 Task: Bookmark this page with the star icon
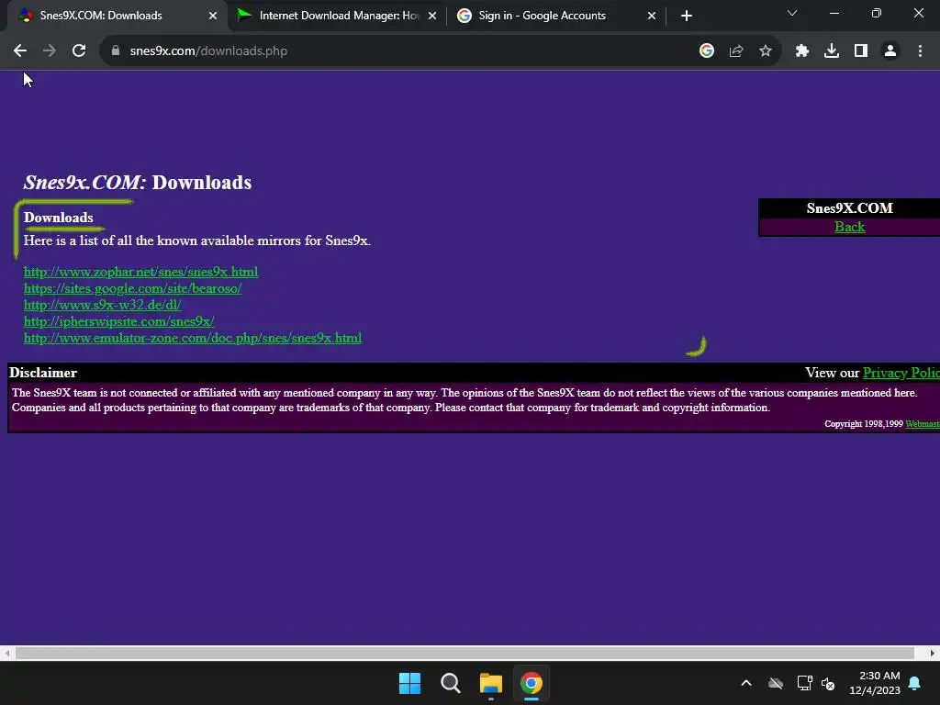pos(766,51)
